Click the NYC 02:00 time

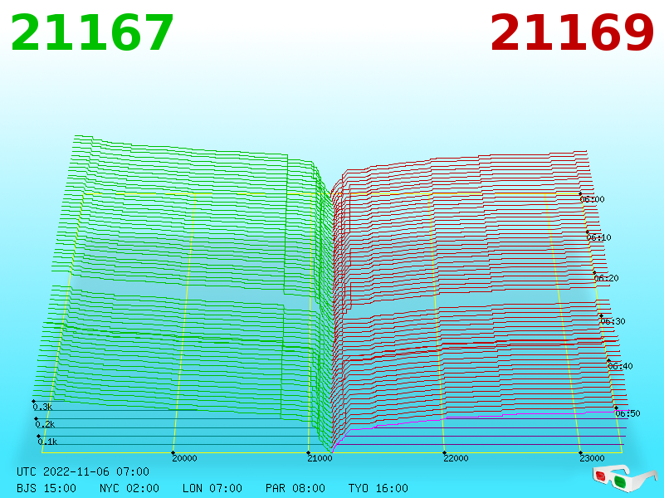click(x=129, y=488)
